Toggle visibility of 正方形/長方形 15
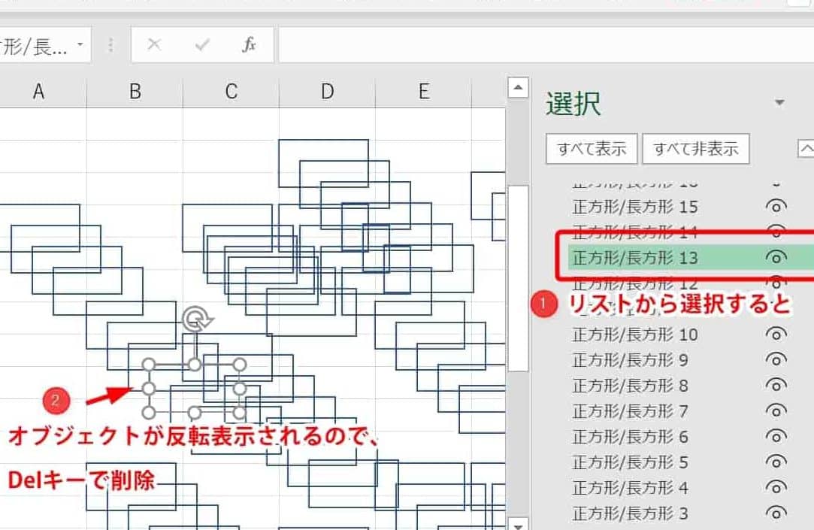This screenshot has height=530, width=814. [776, 206]
